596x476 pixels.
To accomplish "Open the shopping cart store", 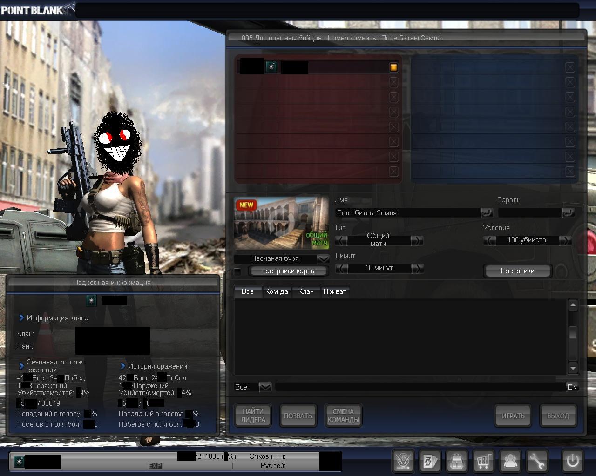I will point(483,461).
